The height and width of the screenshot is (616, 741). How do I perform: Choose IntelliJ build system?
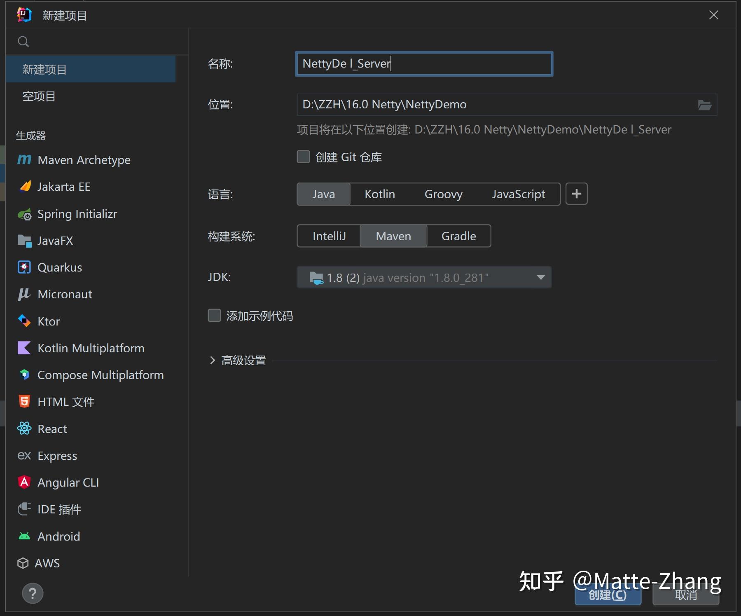point(329,236)
